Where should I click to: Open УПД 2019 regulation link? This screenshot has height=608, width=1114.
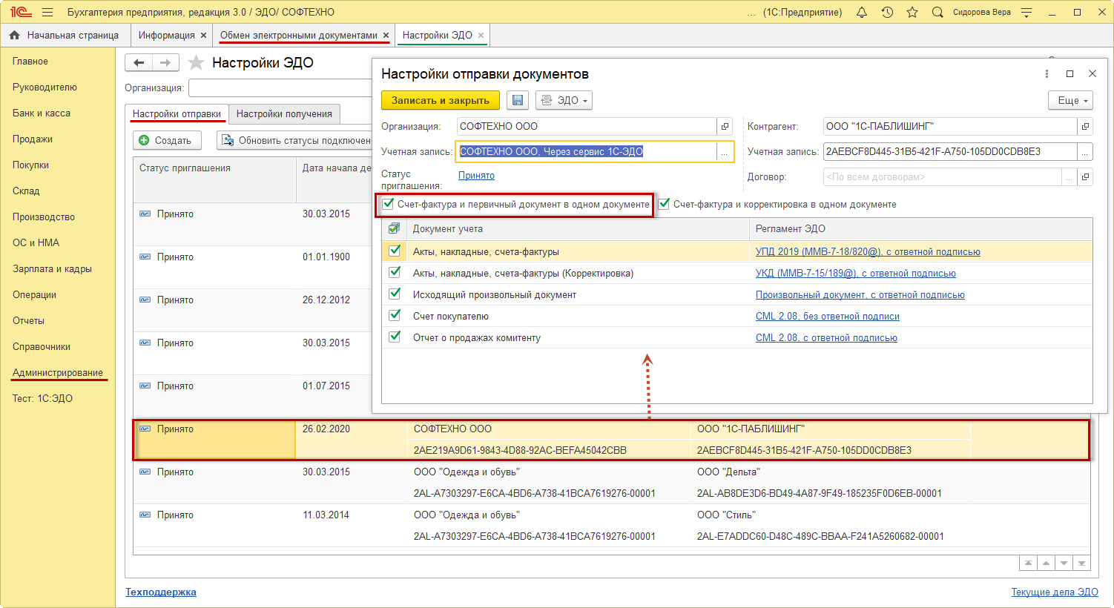click(868, 252)
